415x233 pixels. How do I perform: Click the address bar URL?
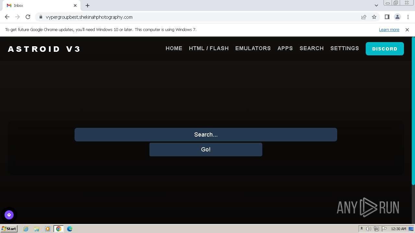[89, 17]
